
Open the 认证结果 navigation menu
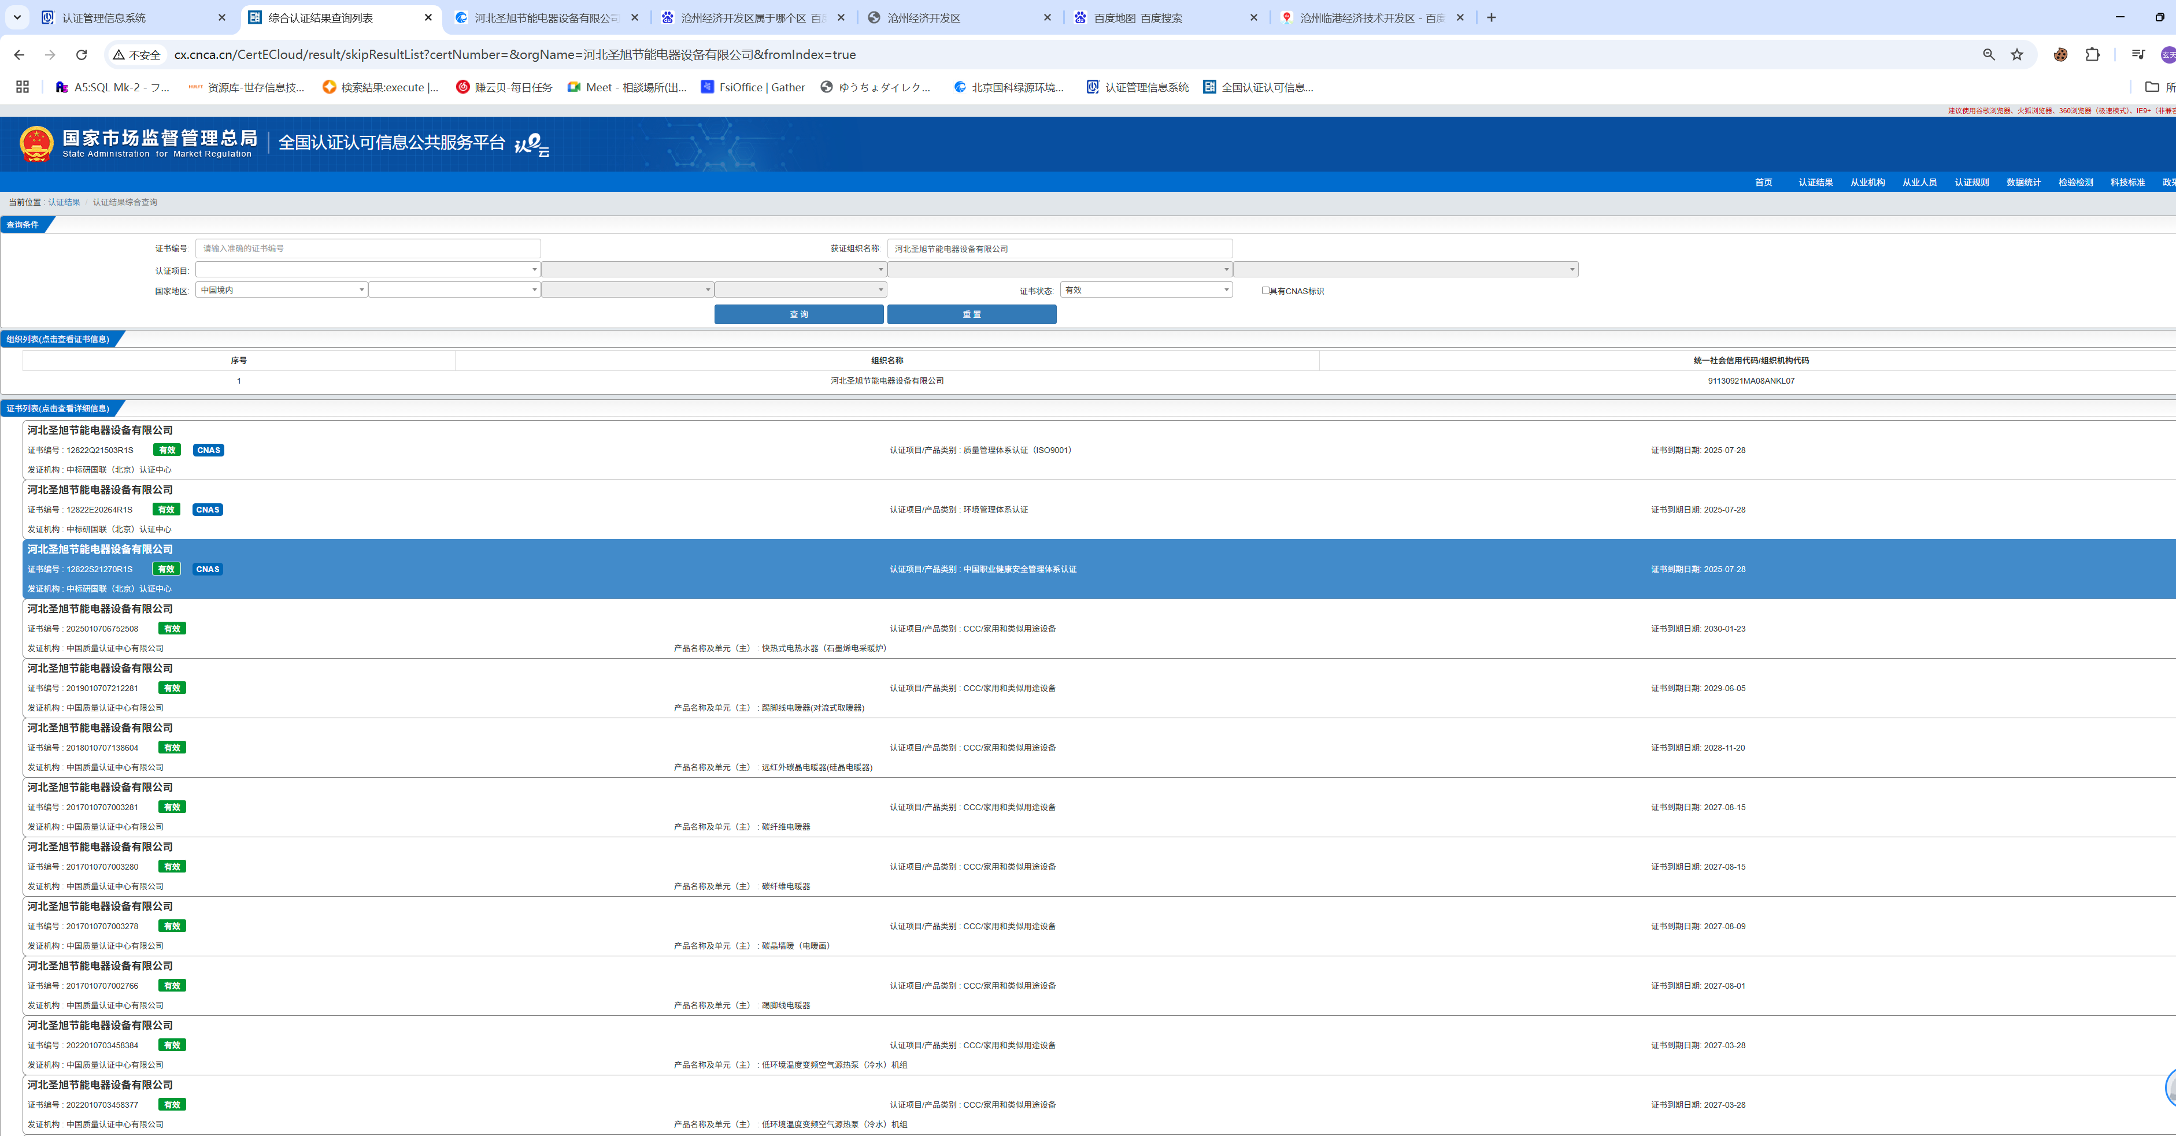(1815, 183)
